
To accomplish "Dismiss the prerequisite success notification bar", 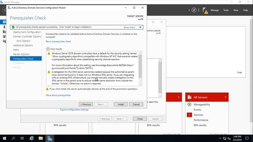I will (x=140, y=27).
